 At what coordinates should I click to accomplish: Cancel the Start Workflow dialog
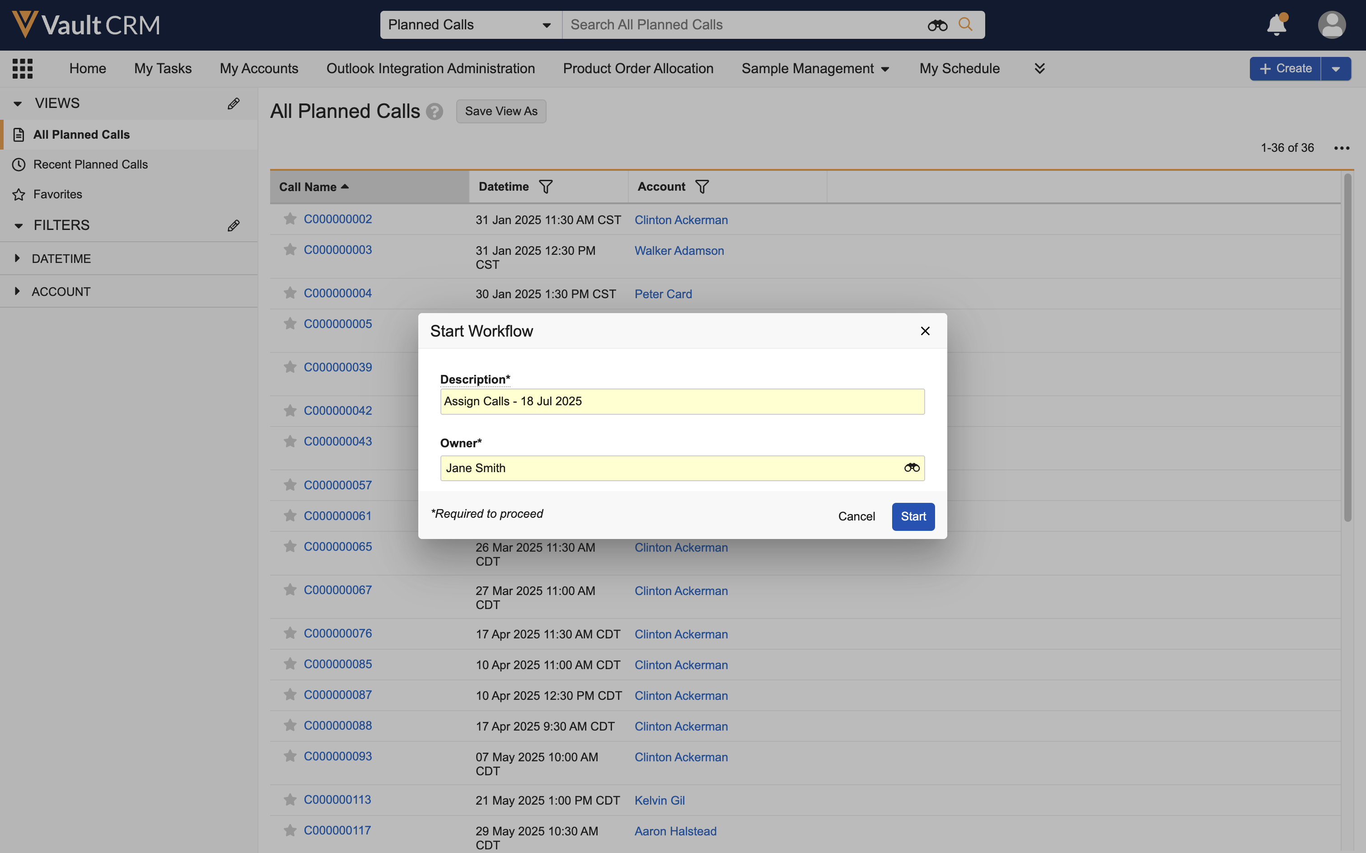856,516
